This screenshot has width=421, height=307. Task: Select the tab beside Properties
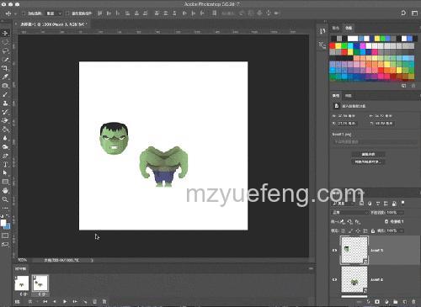pos(349,96)
